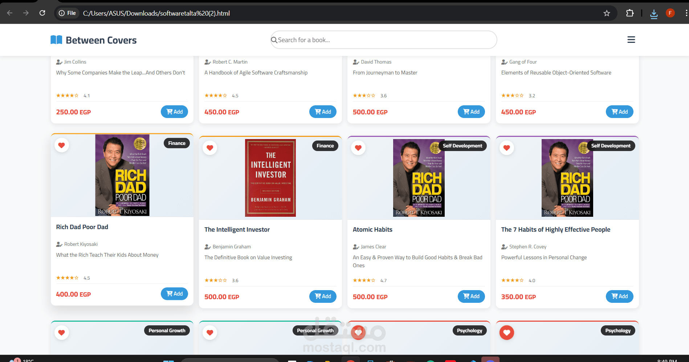Click author name Robert Kiyosaki
The width and height of the screenshot is (689, 362).
(x=81, y=244)
